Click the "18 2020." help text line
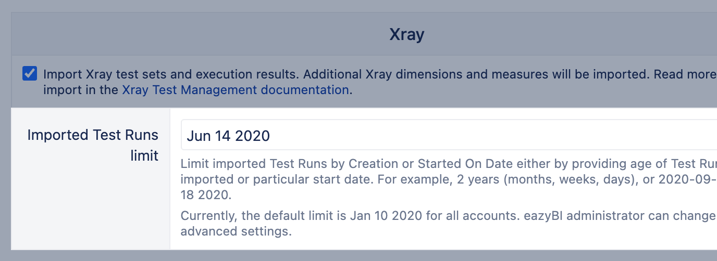This screenshot has height=261, width=717. coord(205,195)
